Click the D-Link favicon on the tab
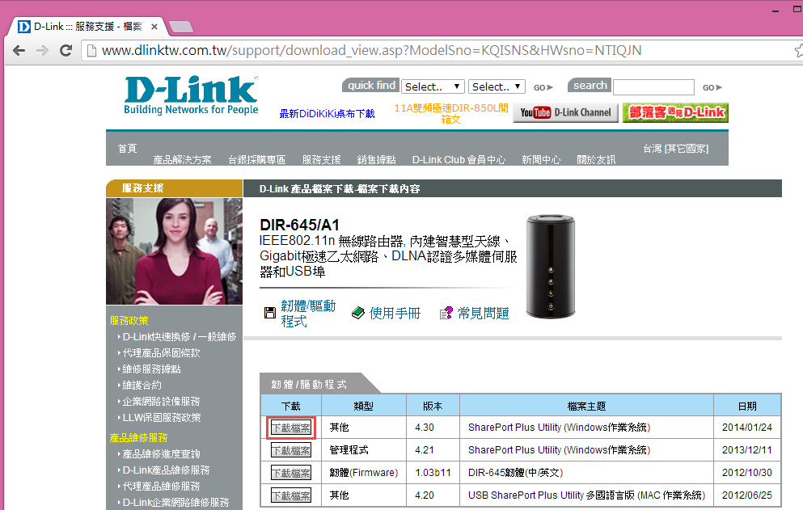The height and width of the screenshot is (510, 803). coord(23,26)
